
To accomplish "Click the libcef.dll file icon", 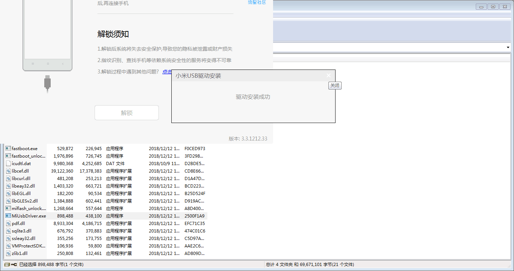I will (8, 171).
